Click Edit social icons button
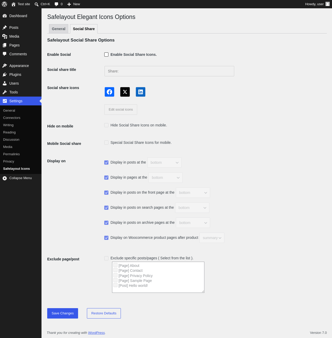The image size is (332, 338). coord(121,110)
